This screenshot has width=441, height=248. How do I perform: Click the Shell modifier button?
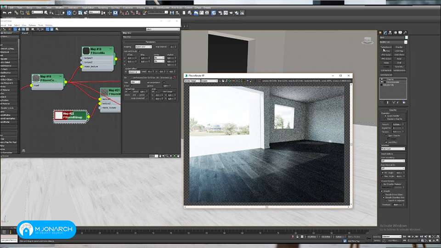pos(399,62)
